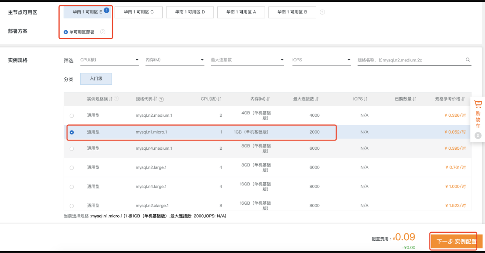Click price ¥ 0.395/时

tap(455, 148)
